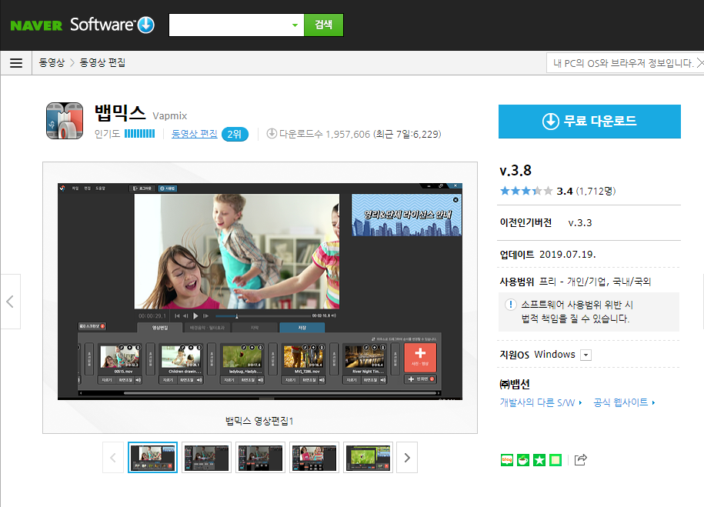The width and height of the screenshot is (704, 507).
Task: Click the ㈜밥션 developer name
Action: point(515,384)
